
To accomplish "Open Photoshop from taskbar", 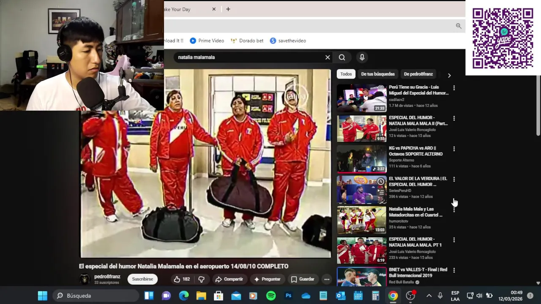I will click(288, 296).
